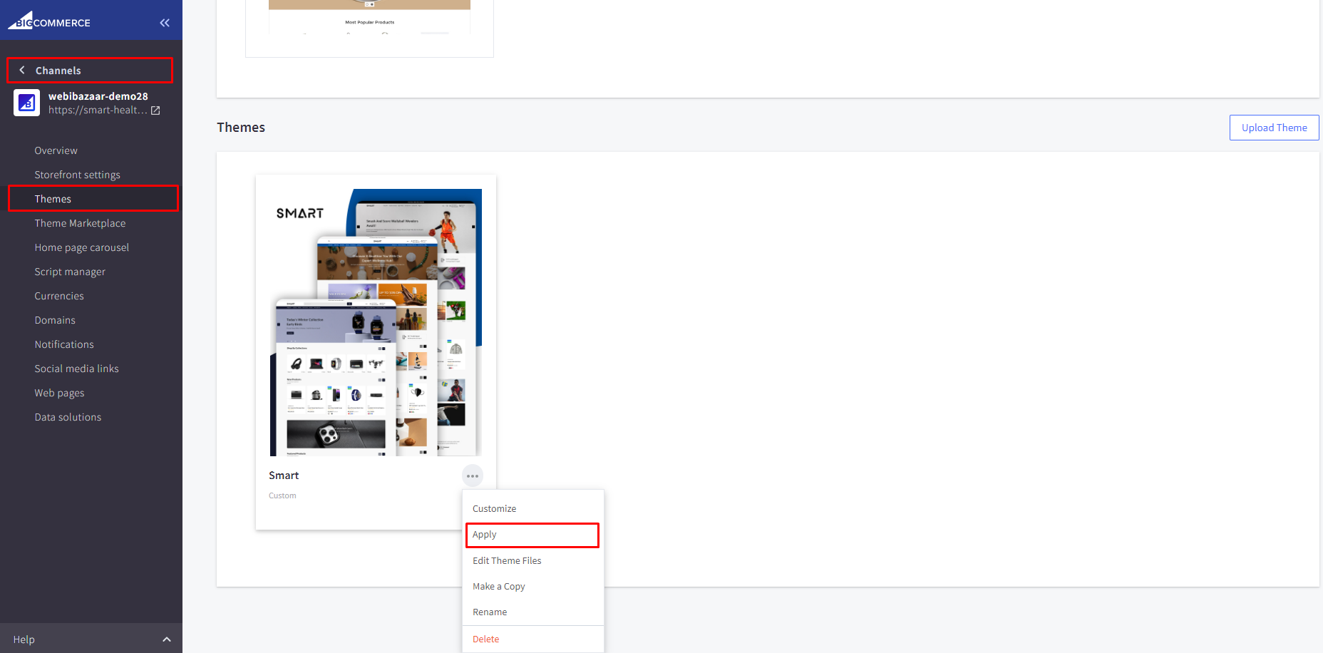Open Script manager page
Image resolution: width=1323 pixels, height=653 pixels.
click(x=70, y=272)
